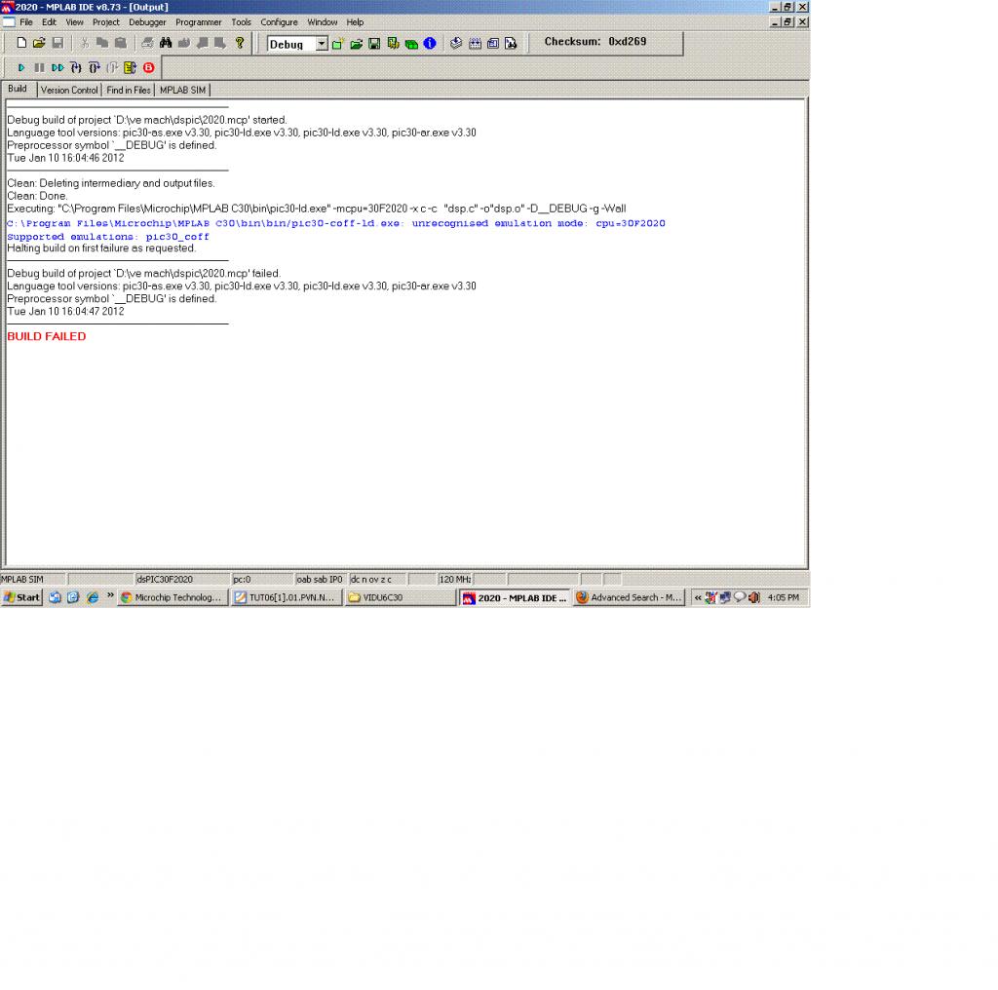The image size is (998, 990).
Task: Click the Build Options icon
Action: pyautogui.click(x=393, y=43)
